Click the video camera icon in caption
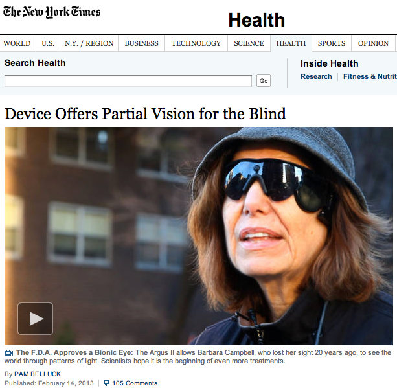The width and height of the screenshot is (397, 388). click(x=9, y=352)
